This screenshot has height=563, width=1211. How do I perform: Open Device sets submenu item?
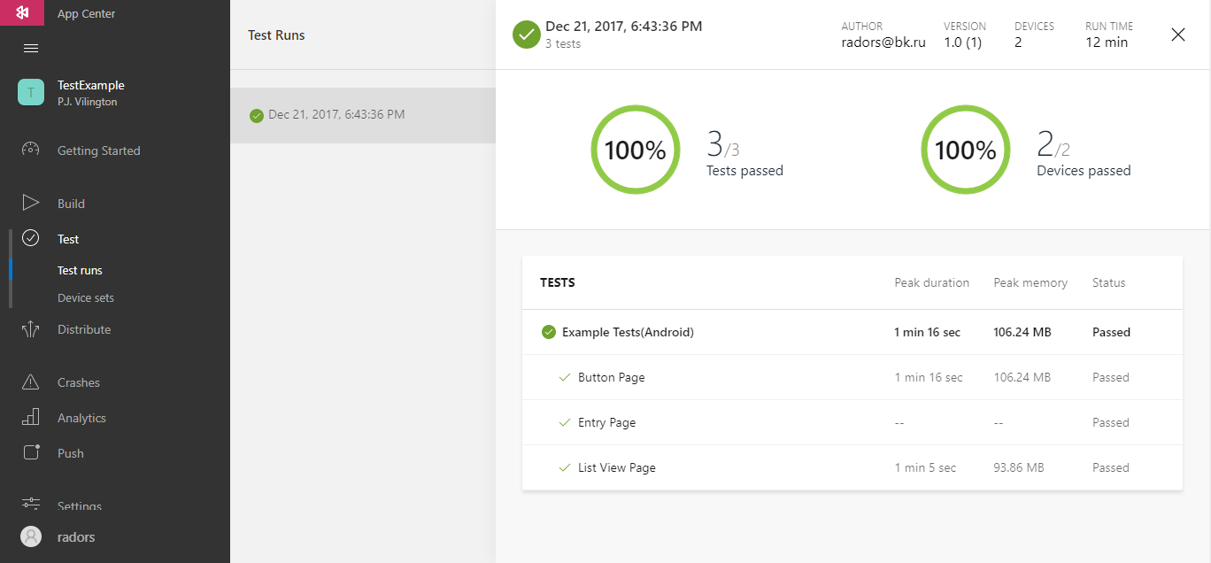click(x=86, y=298)
